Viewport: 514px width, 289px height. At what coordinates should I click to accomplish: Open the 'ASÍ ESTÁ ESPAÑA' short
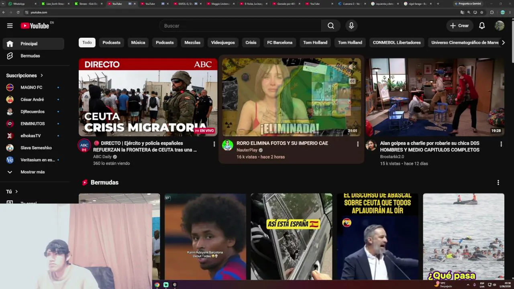coord(292,236)
